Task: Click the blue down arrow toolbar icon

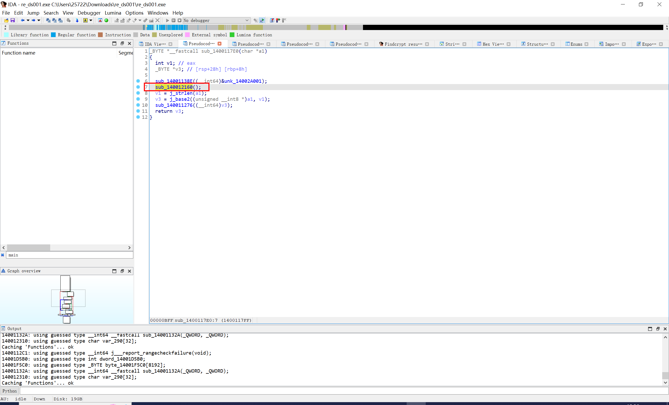Action: [x=77, y=20]
